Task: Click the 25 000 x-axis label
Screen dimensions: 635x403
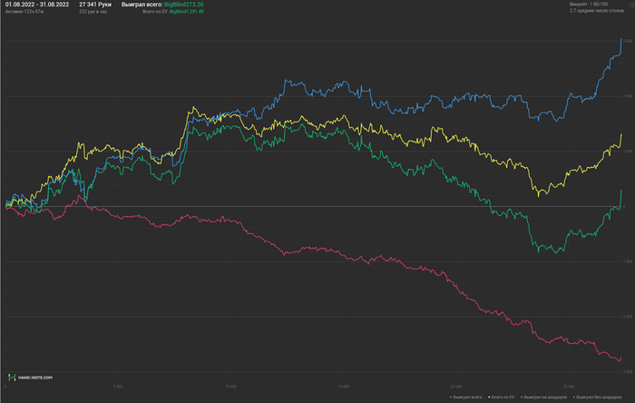Action: [x=569, y=387]
